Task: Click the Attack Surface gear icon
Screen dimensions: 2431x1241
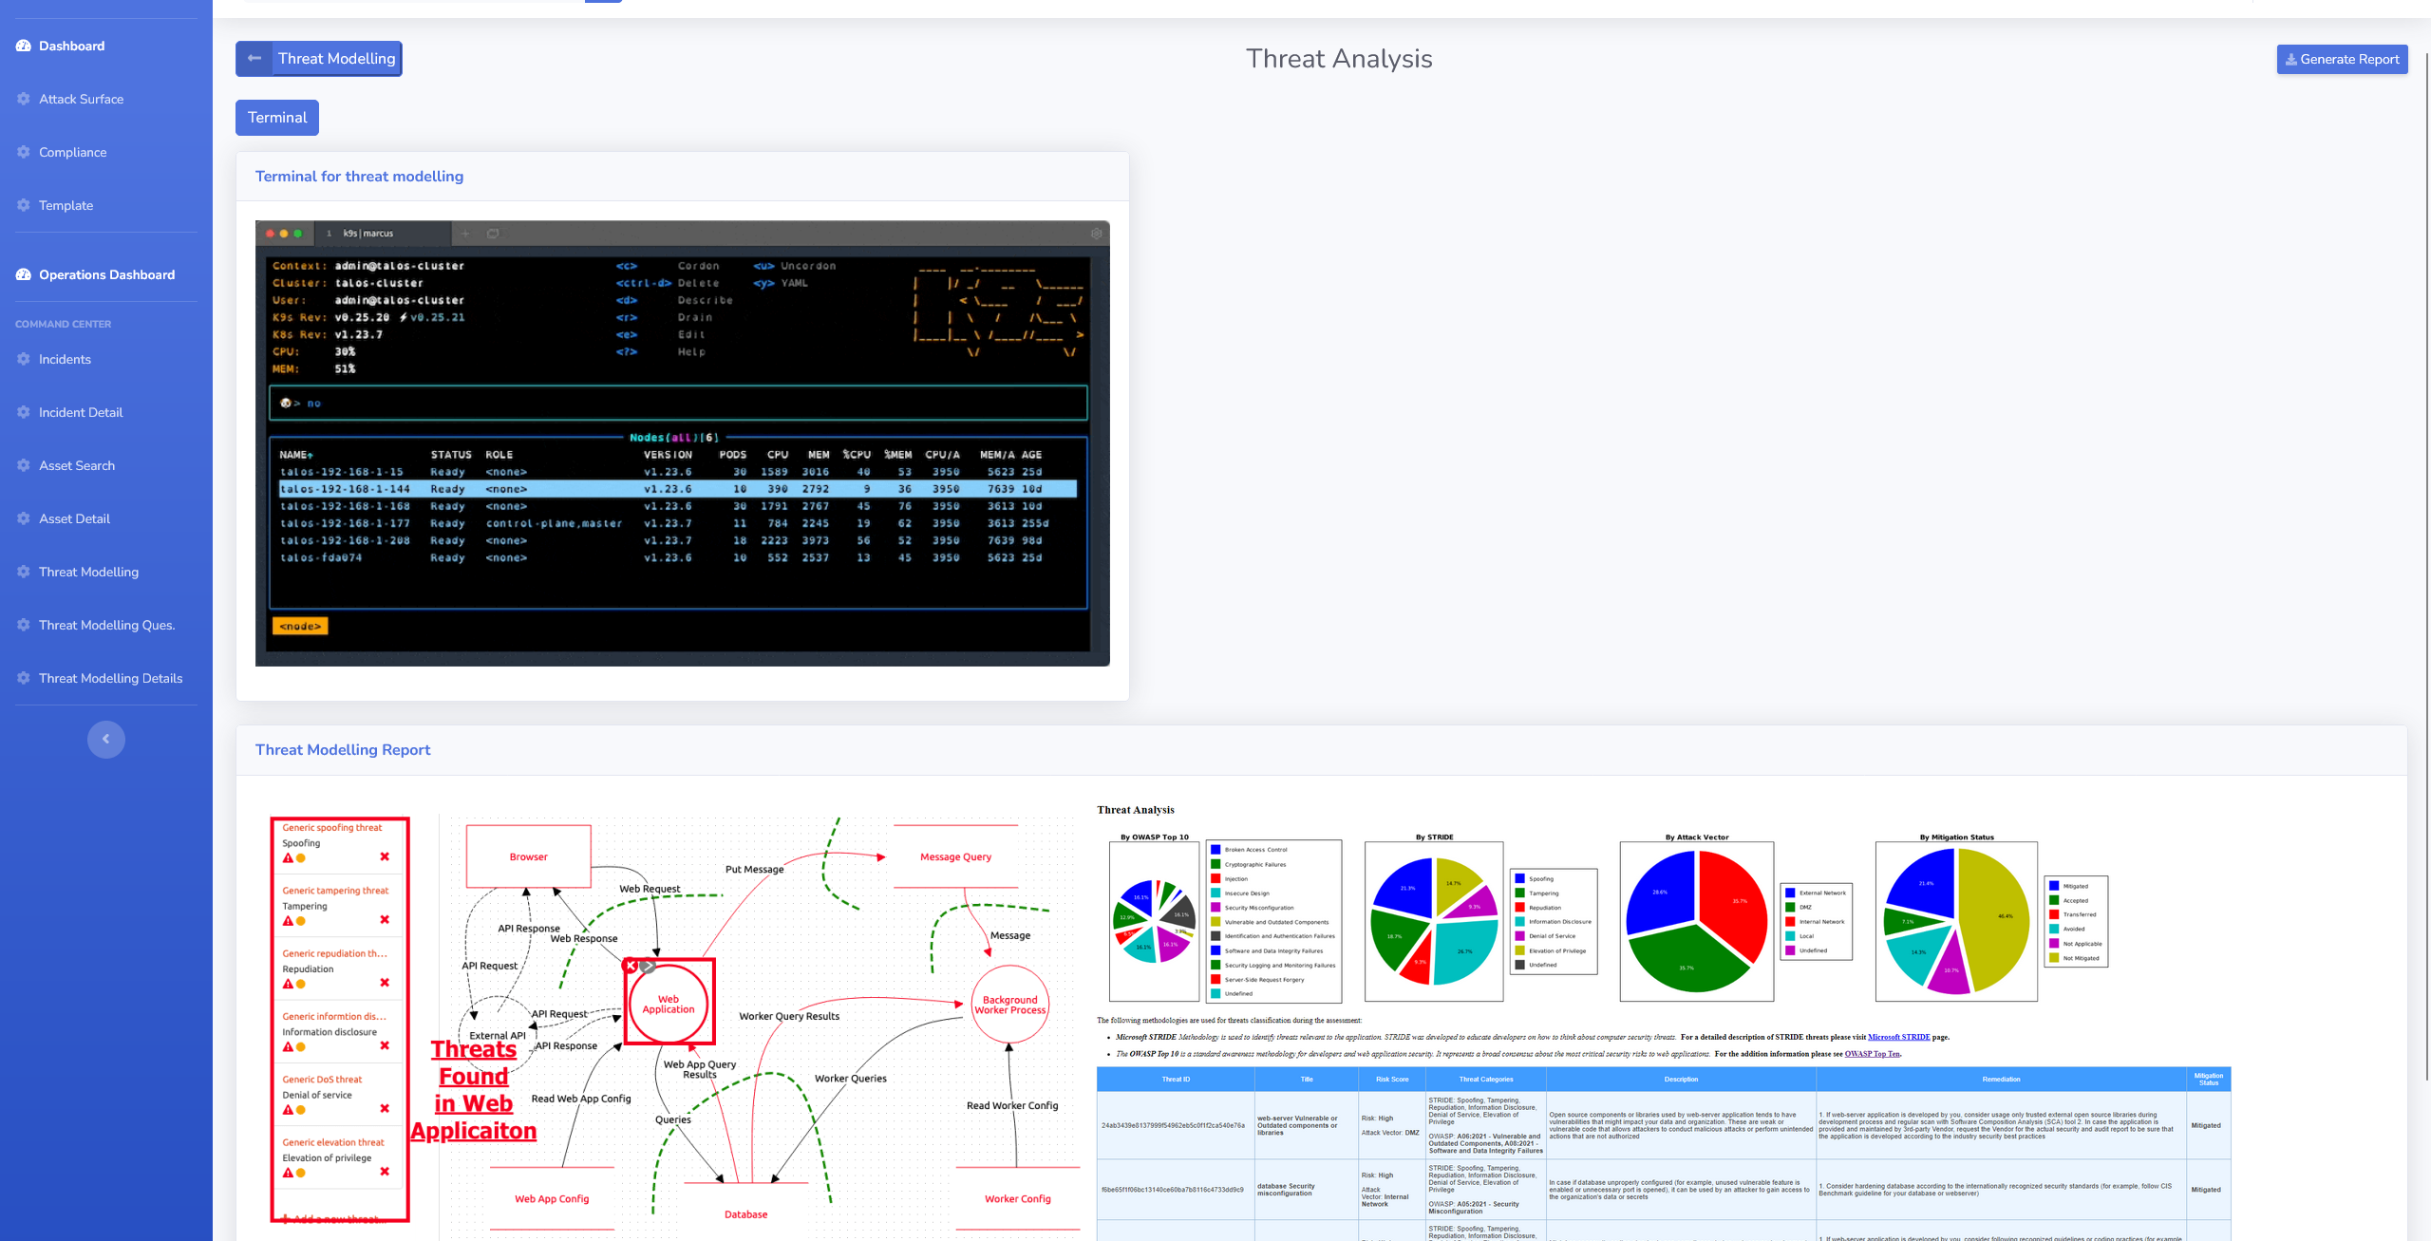Action: tap(24, 99)
